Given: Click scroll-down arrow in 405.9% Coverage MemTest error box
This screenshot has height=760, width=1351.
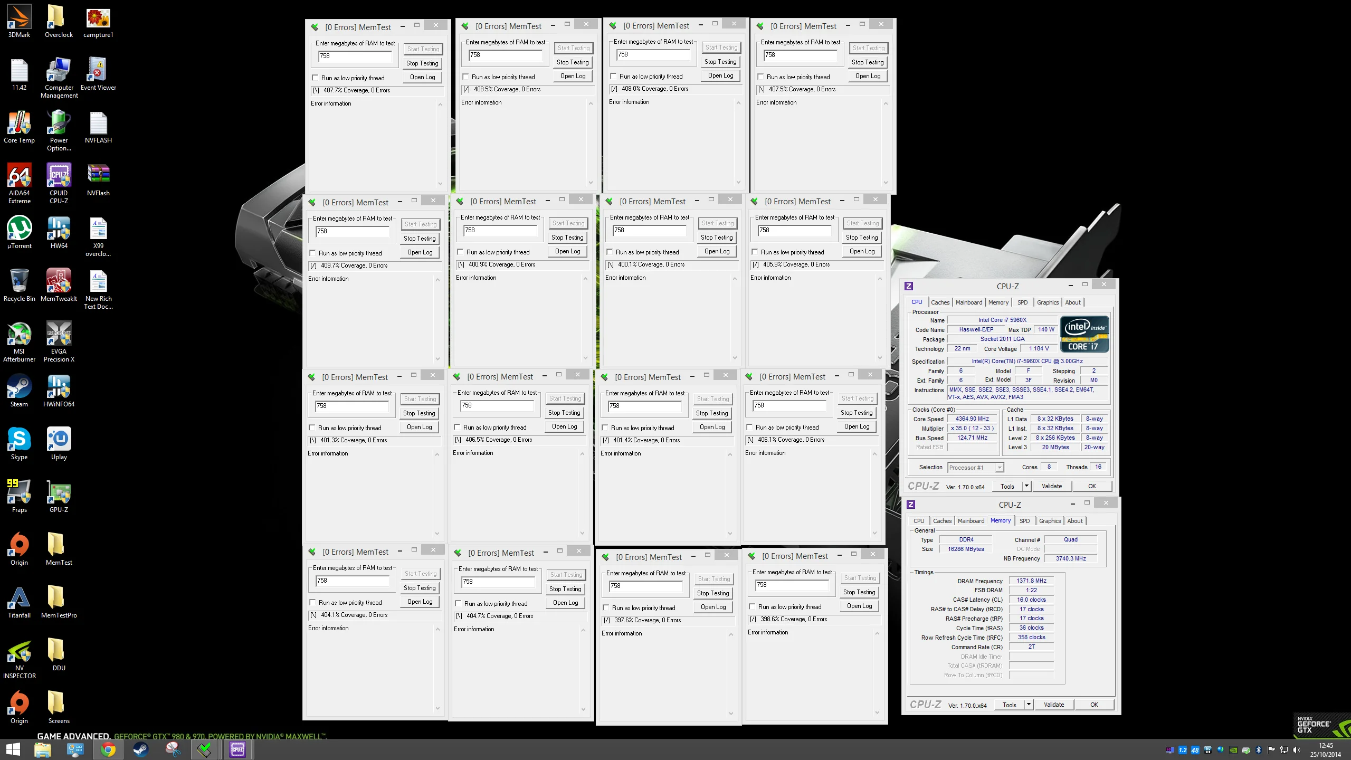Looking at the screenshot, I should [880, 358].
